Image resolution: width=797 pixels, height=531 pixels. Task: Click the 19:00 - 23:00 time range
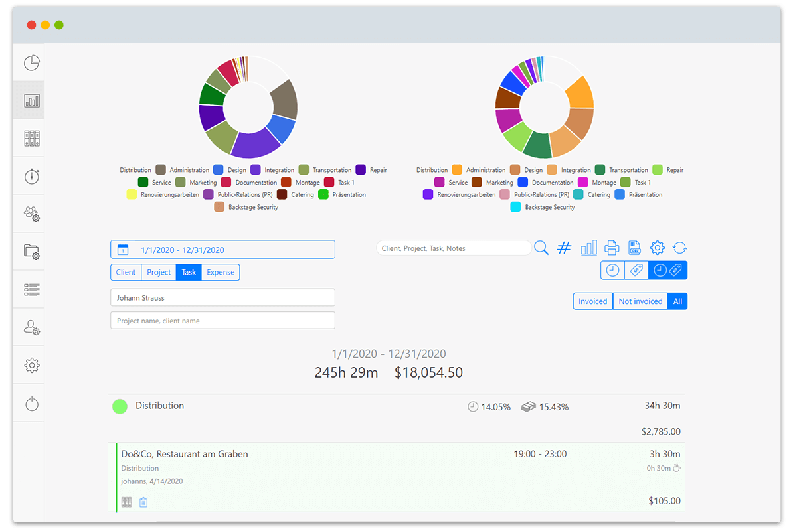[540, 454]
